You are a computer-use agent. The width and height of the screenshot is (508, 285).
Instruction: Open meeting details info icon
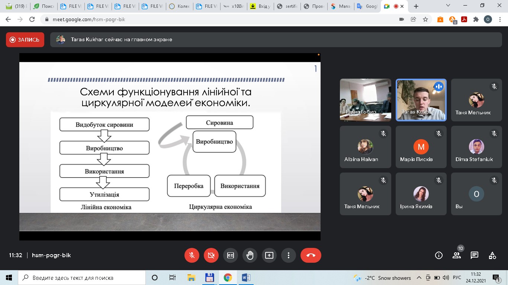439,255
